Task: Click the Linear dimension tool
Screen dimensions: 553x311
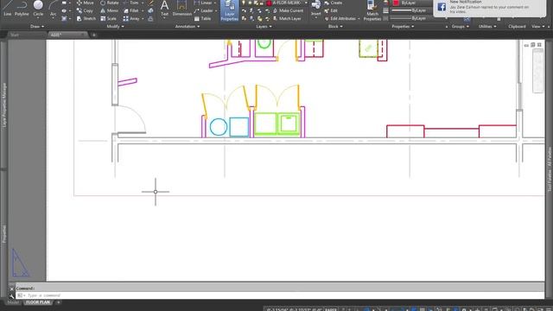Action: point(204,3)
